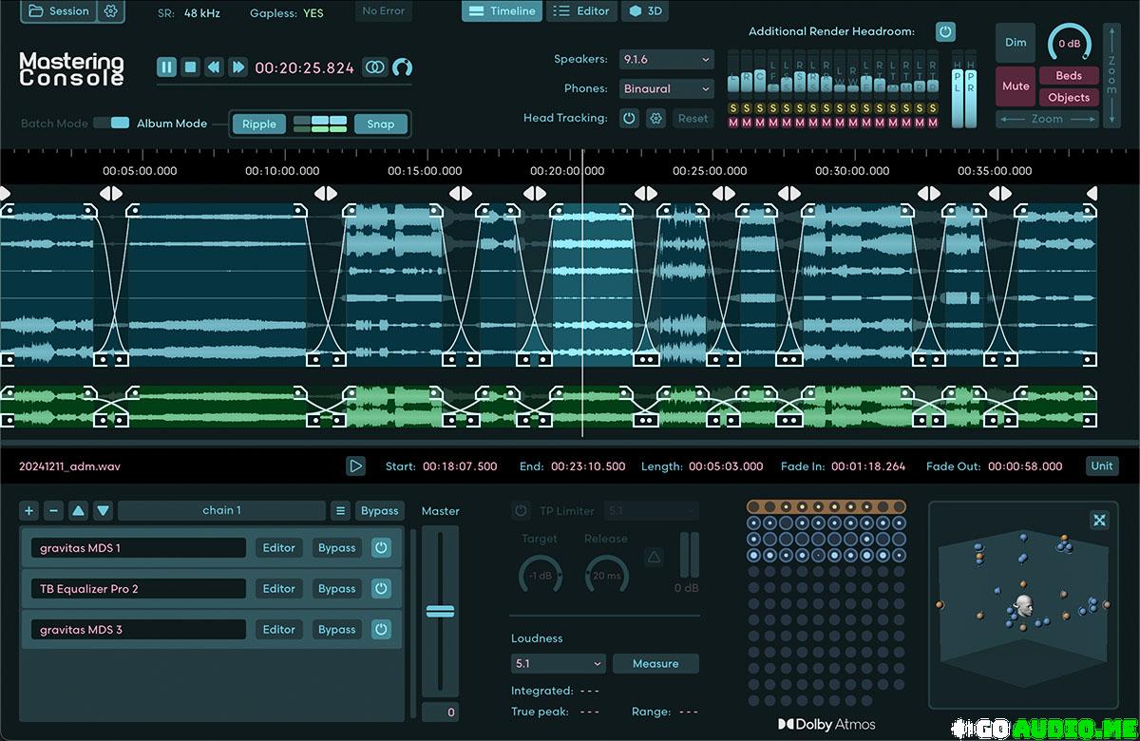Viewport: 1140px width, 741px height.
Task: Disable the TB Equalizer Pro 2 power toggle
Action: (x=381, y=589)
